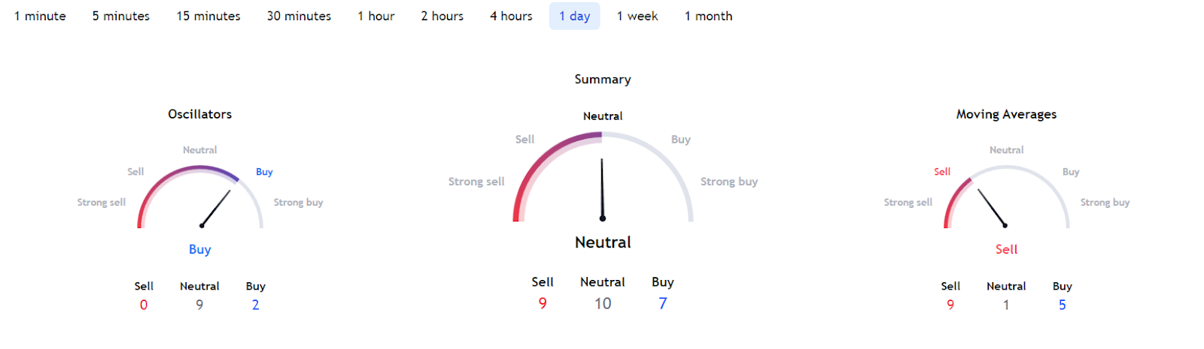
Task: Switch to the 1 hour tab
Action: (x=376, y=16)
